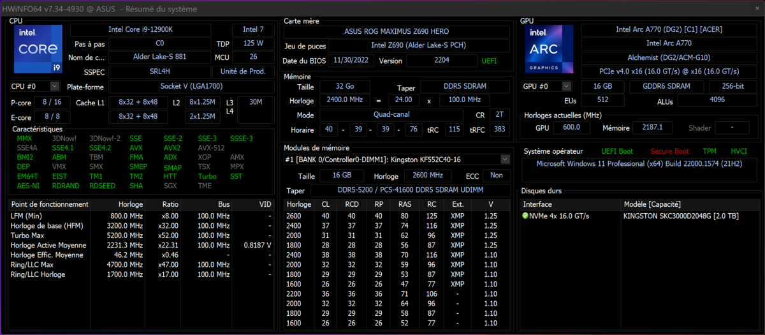Click the Ring/LLC Max row label
This screenshot has height=335, width=765.
(x=32, y=264)
